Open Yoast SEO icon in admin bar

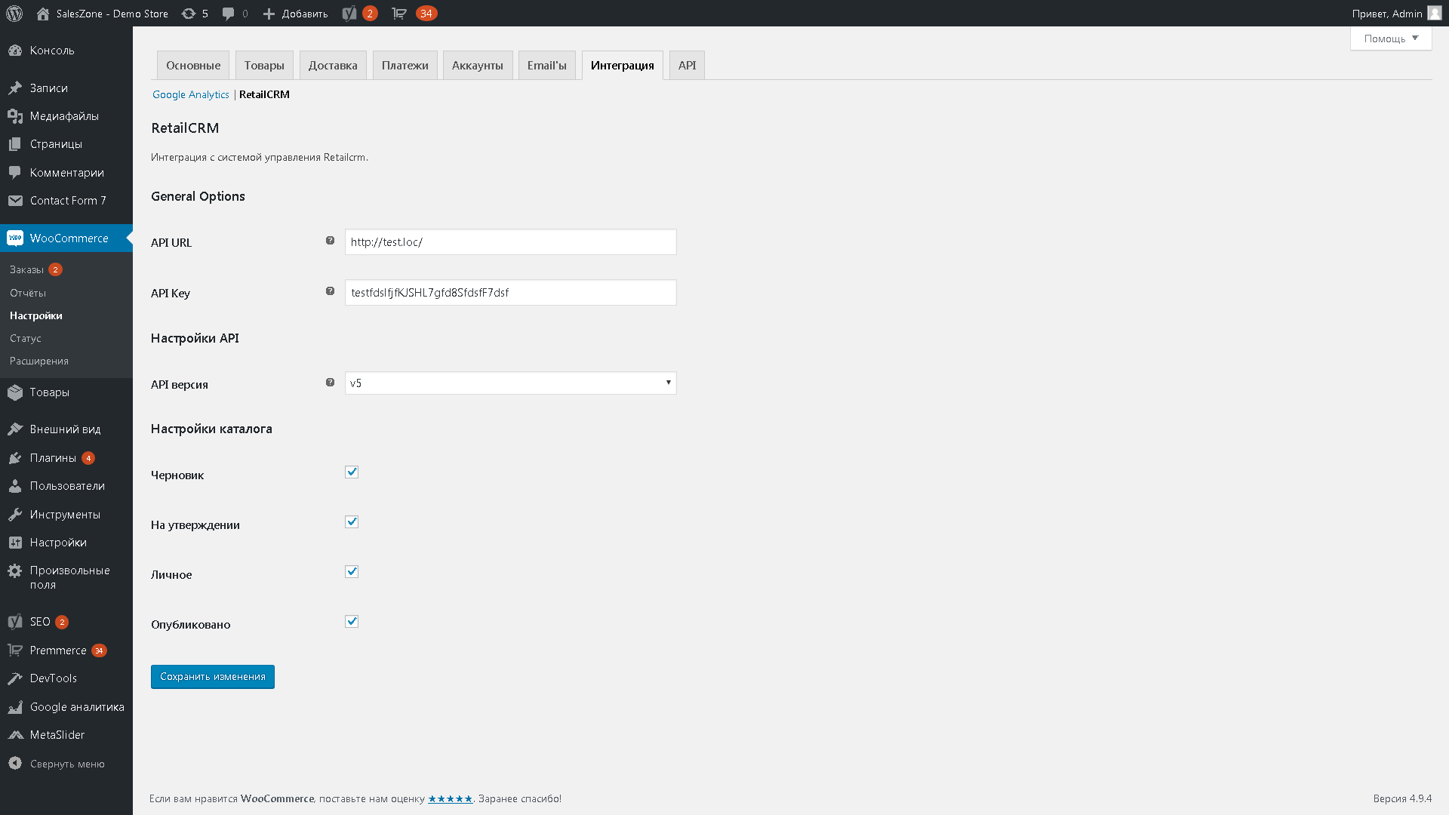(349, 14)
